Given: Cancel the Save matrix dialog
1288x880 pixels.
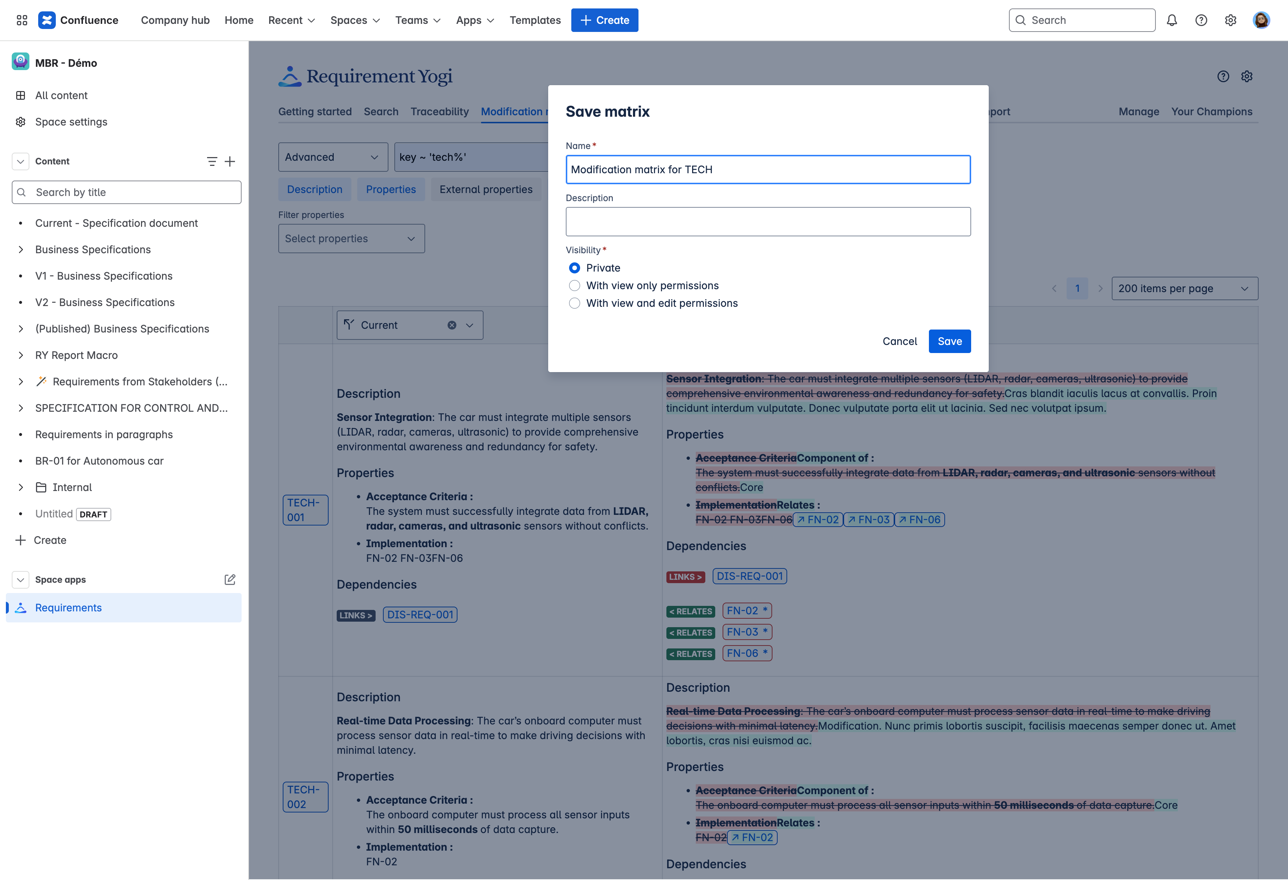Looking at the screenshot, I should pyautogui.click(x=900, y=341).
